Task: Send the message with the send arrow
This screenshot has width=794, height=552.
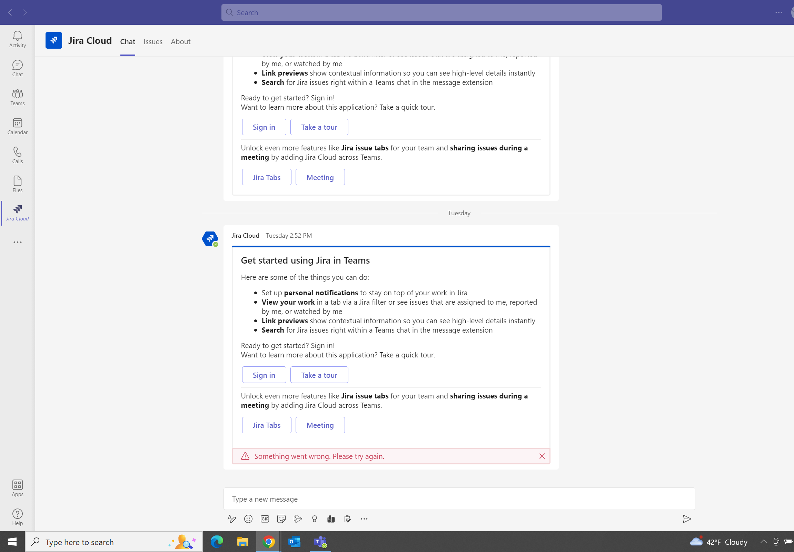Action: point(687,519)
